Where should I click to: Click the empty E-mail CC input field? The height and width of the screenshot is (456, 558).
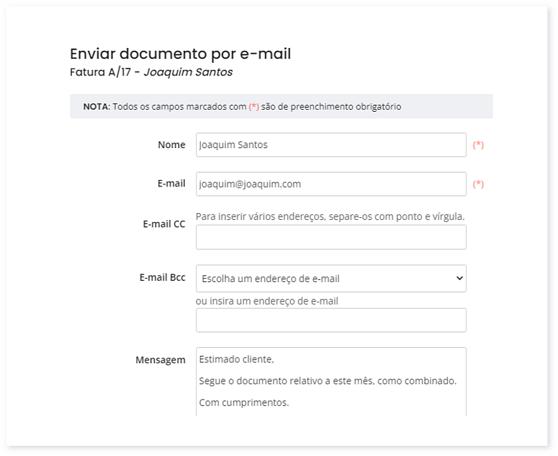pos(331,239)
